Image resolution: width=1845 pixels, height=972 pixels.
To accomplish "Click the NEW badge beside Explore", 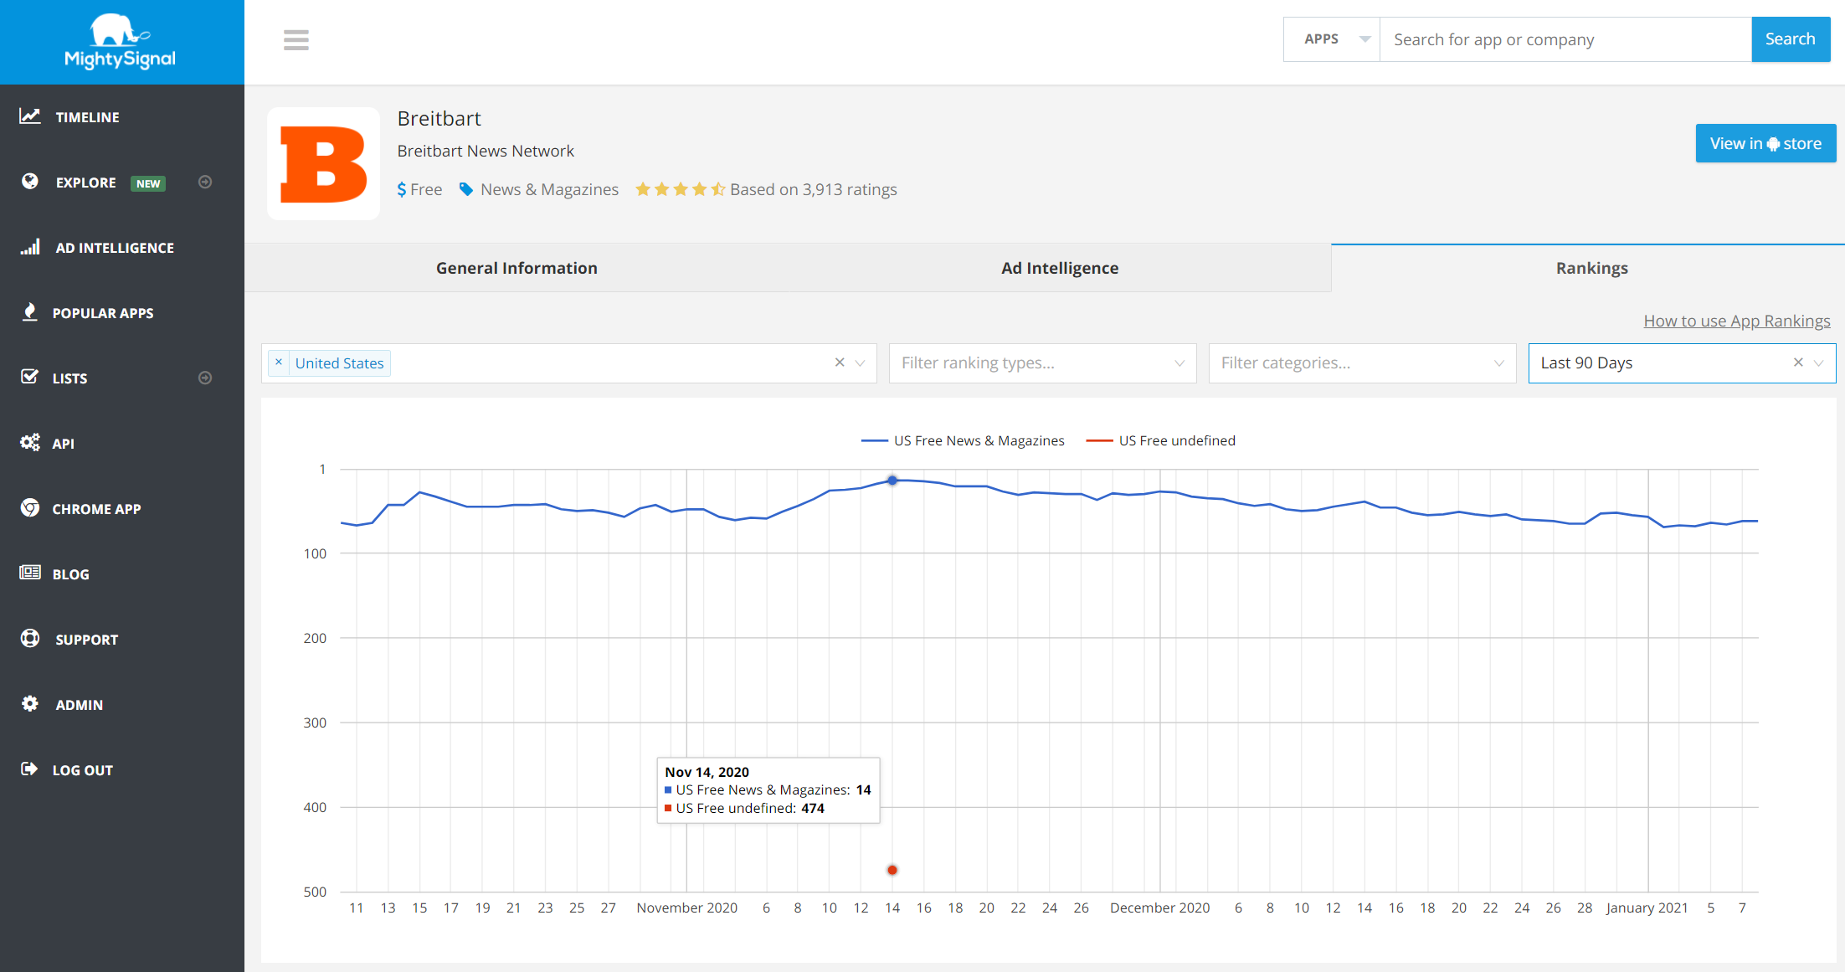I will tap(148, 183).
